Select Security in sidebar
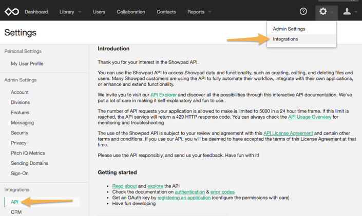The image size is (362, 216). (20, 133)
